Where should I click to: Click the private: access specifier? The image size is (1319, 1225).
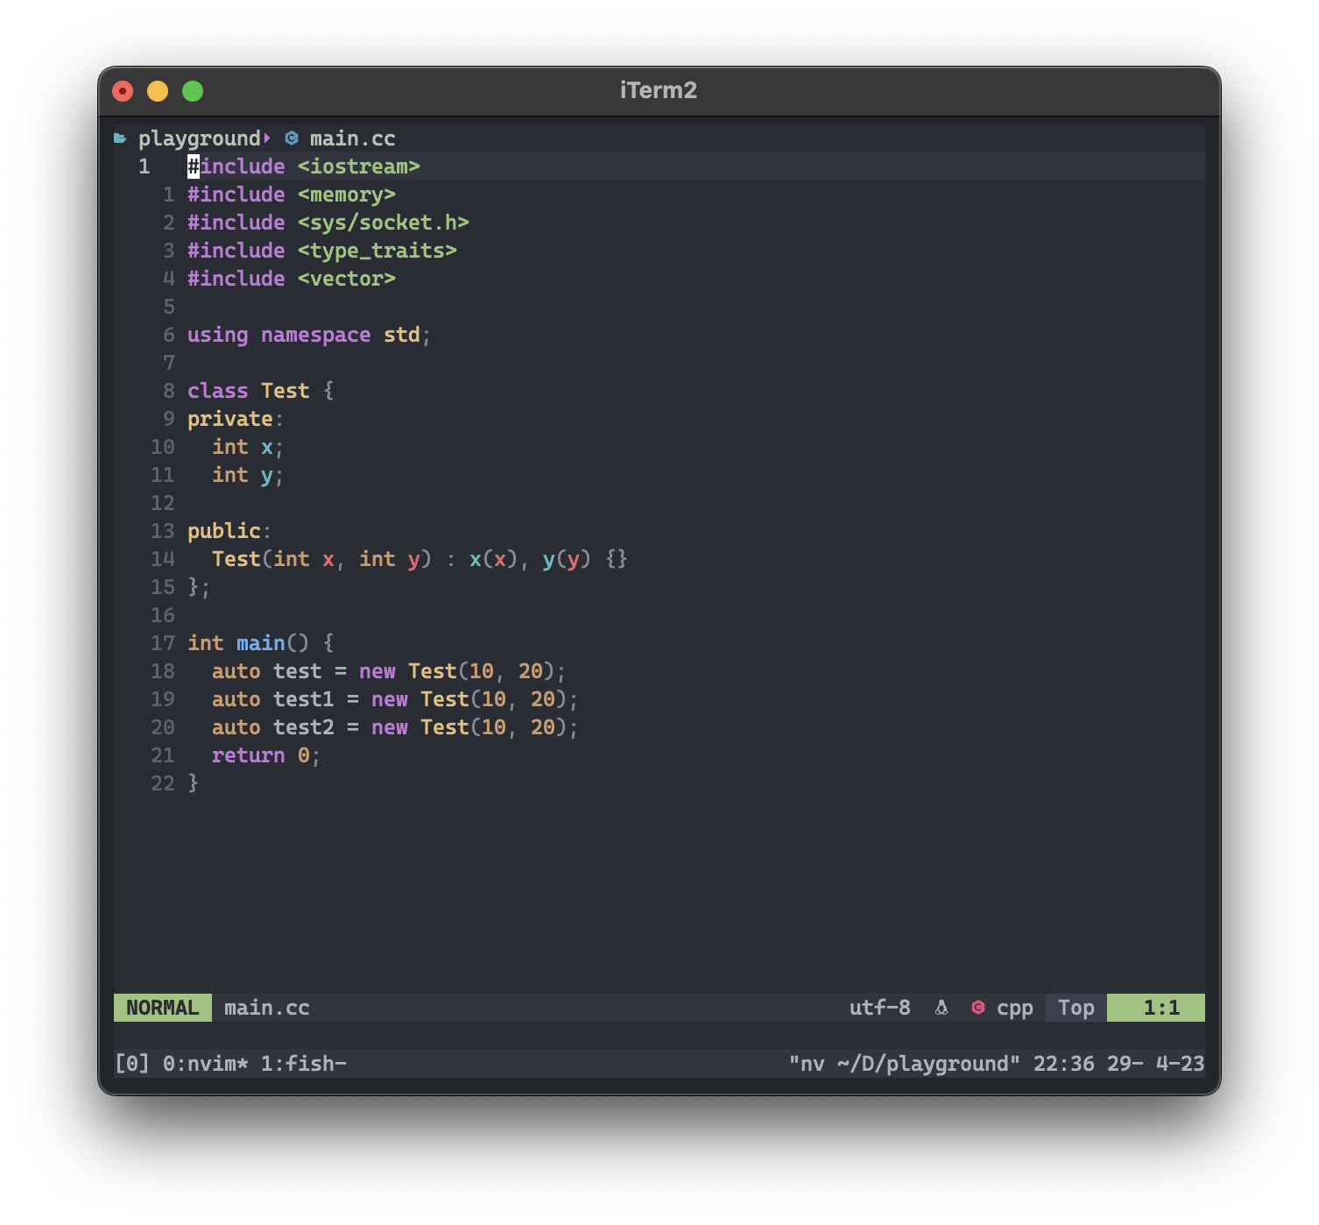point(236,419)
